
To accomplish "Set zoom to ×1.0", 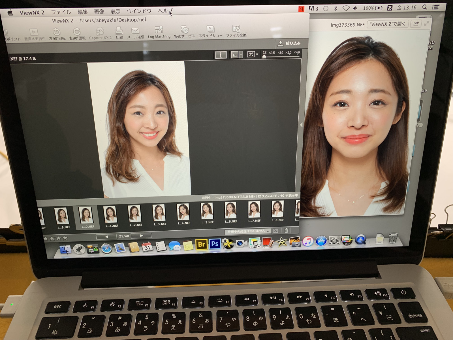I will [x=280, y=53].
